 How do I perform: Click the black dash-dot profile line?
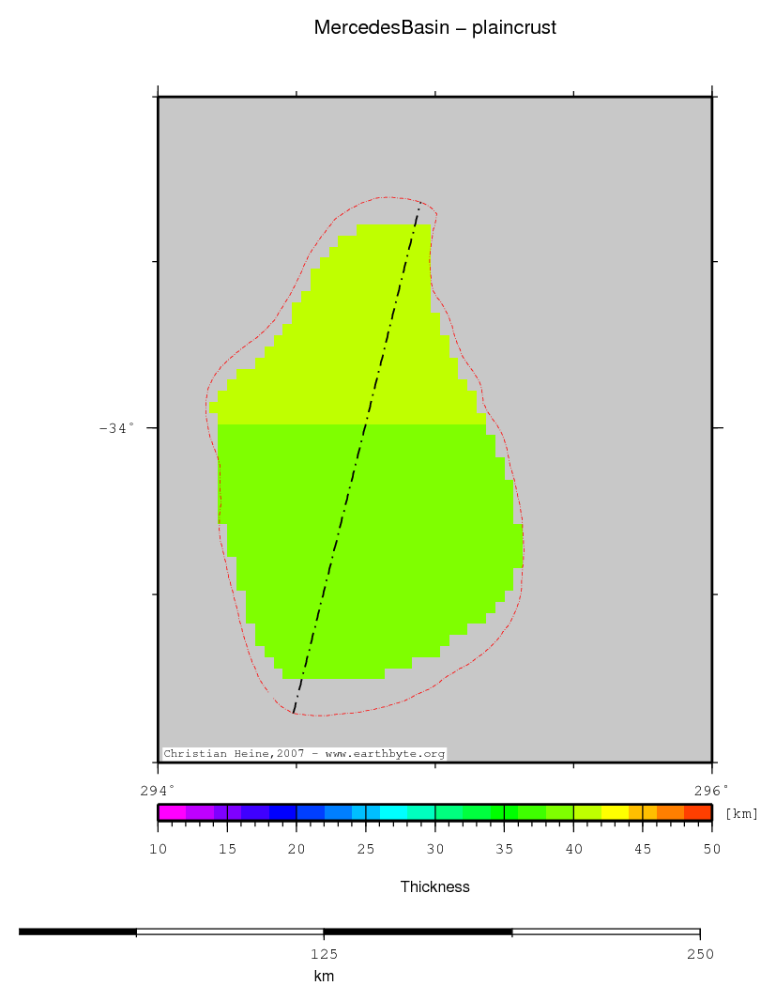point(364,426)
